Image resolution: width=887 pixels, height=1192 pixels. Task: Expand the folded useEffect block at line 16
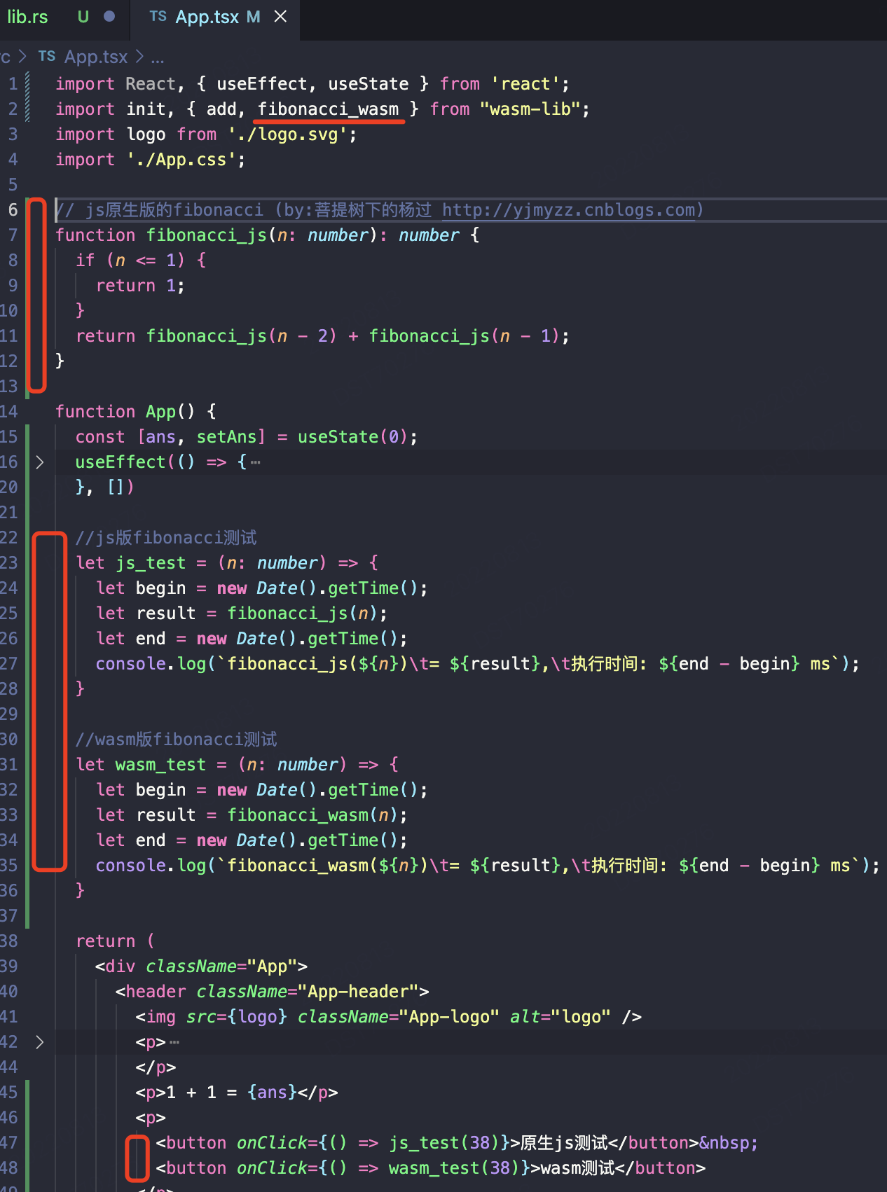40,462
